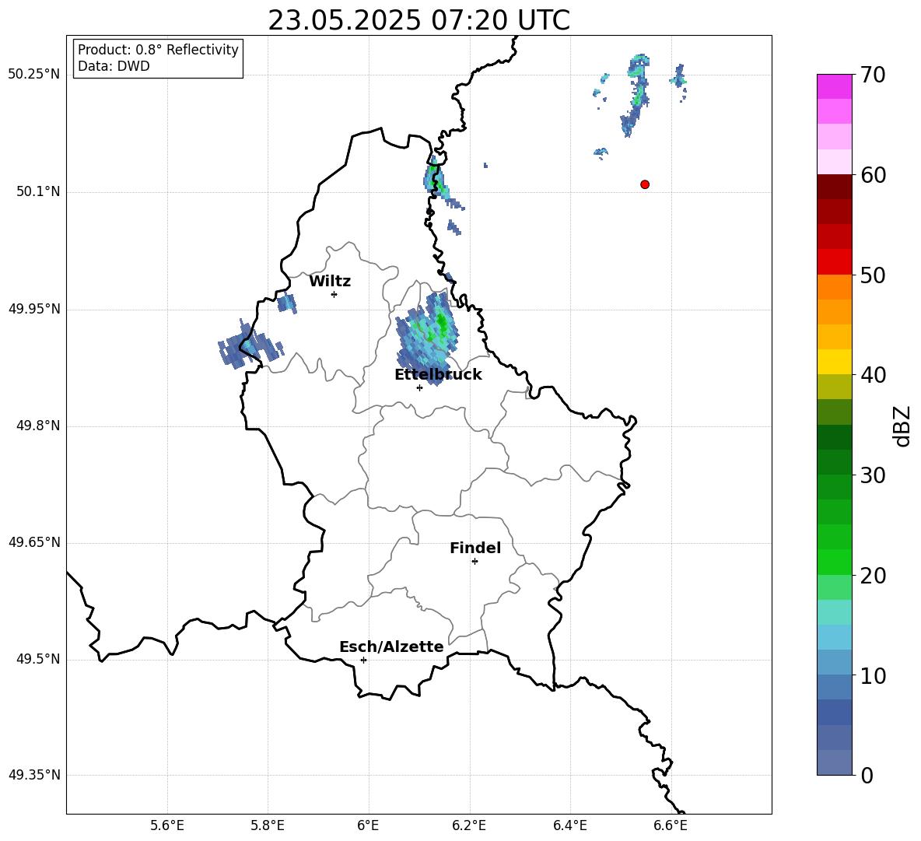Click the Ettelbruck city label
The image size is (921, 841).
click(438, 375)
